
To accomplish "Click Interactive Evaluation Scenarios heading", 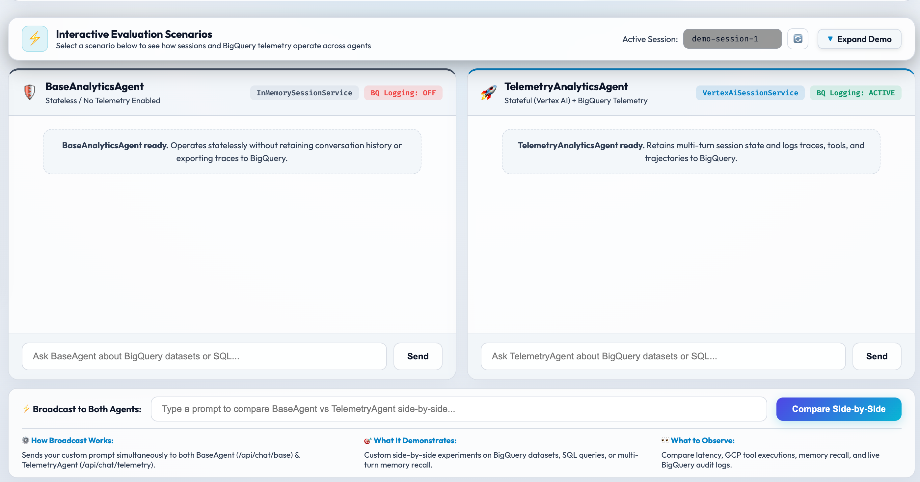I will (134, 34).
